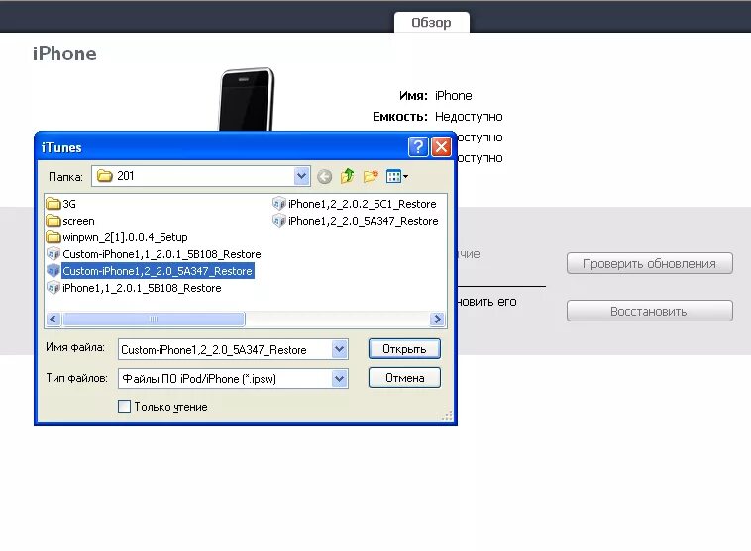Viewport: 751px width, 551px height.
Task: Select file name iPhone1,2_2.0.2_5C1_Restore
Action: [362, 204]
